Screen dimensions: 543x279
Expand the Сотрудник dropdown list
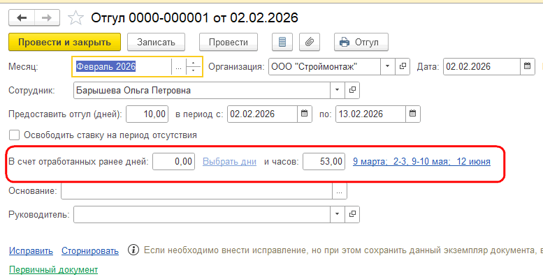(337, 90)
